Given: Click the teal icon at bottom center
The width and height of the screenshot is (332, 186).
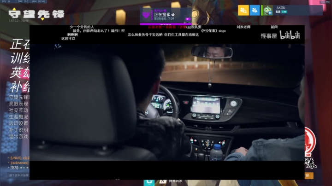Looking at the screenshot, I should pyautogui.click(x=149, y=183).
